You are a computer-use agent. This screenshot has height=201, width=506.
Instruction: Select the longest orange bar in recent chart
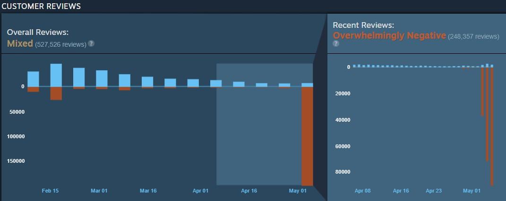click(x=492, y=126)
